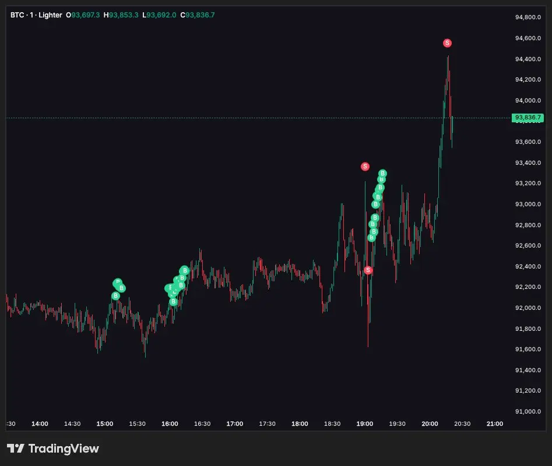Click the 21:00 time axis label
Viewport: 552px width, 466px height.
[x=495, y=424]
